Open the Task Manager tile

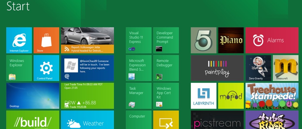tap(139, 96)
